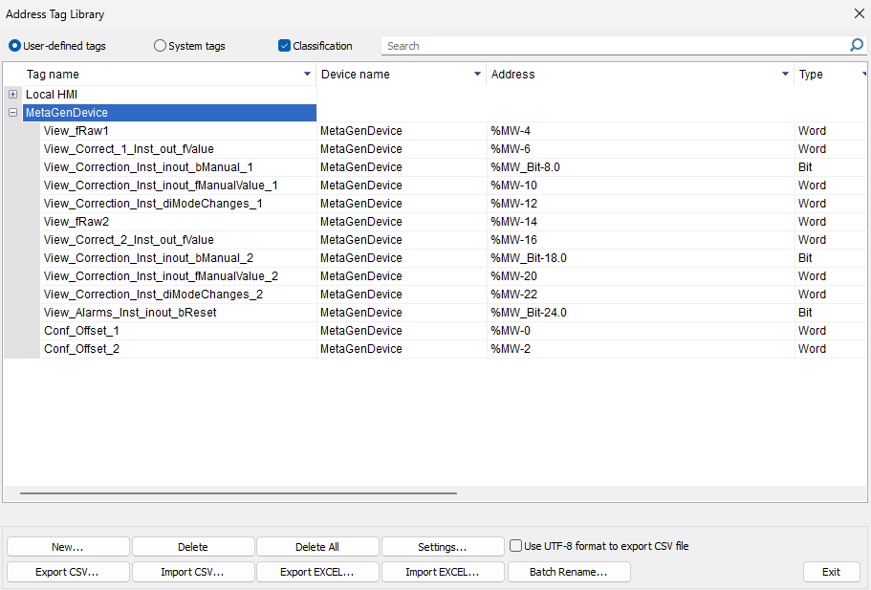Image resolution: width=871 pixels, height=590 pixels.
Task: Open the Batch Rename... dialog
Action: pos(569,572)
